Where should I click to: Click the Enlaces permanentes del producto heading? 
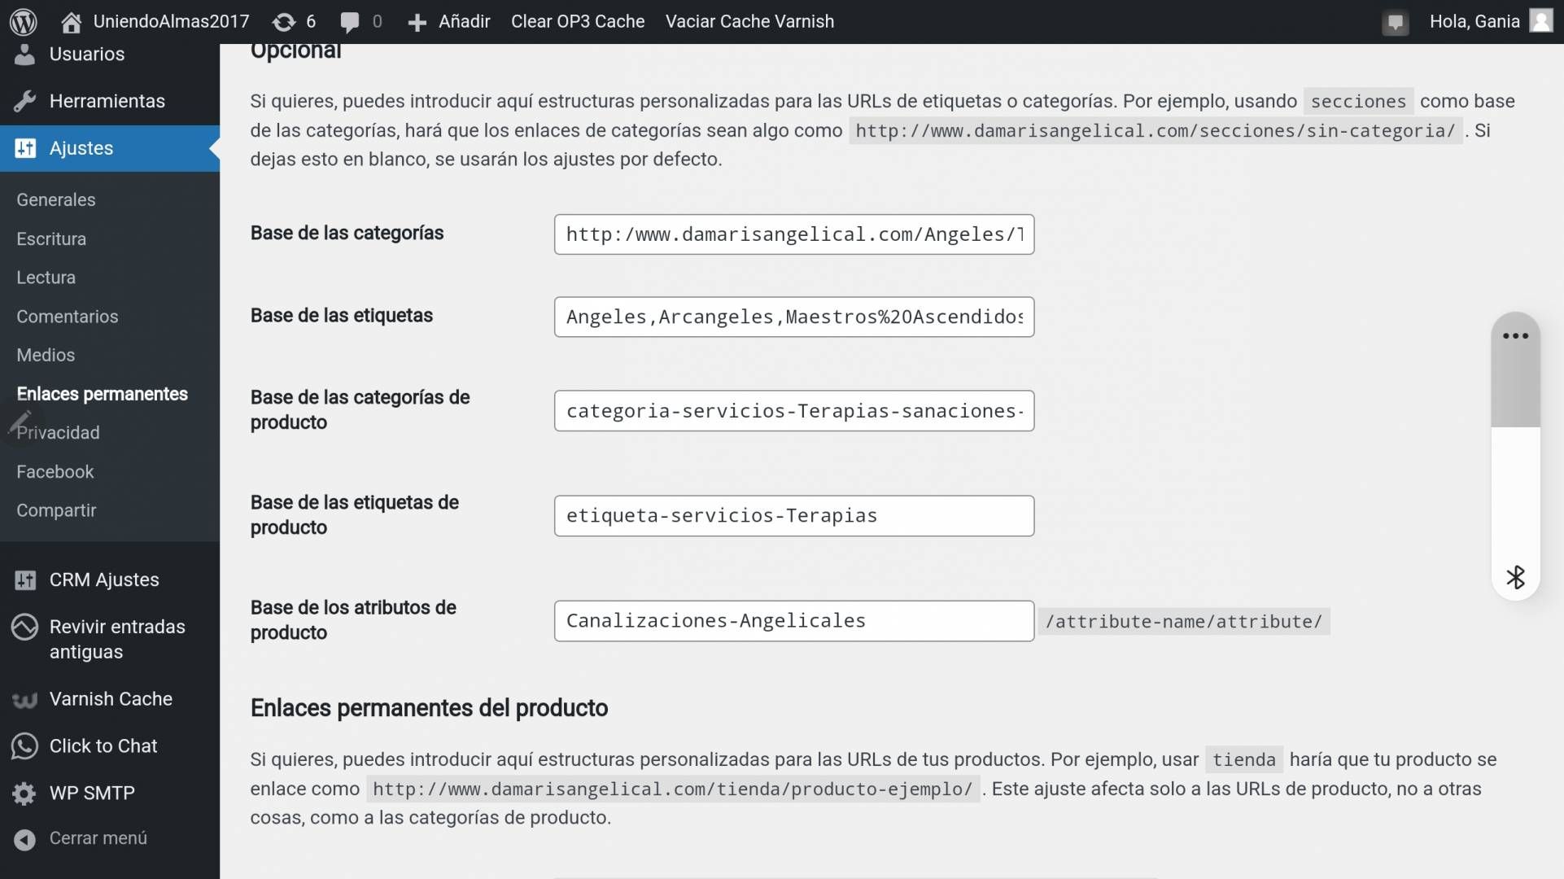point(429,708)
